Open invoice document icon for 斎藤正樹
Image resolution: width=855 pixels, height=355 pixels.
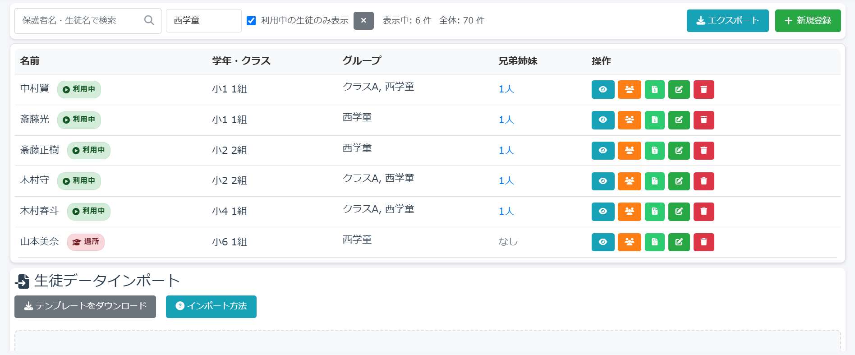click(655, 150)
